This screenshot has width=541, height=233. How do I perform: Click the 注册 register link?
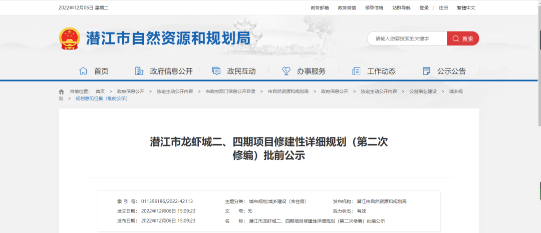(443, 7)
